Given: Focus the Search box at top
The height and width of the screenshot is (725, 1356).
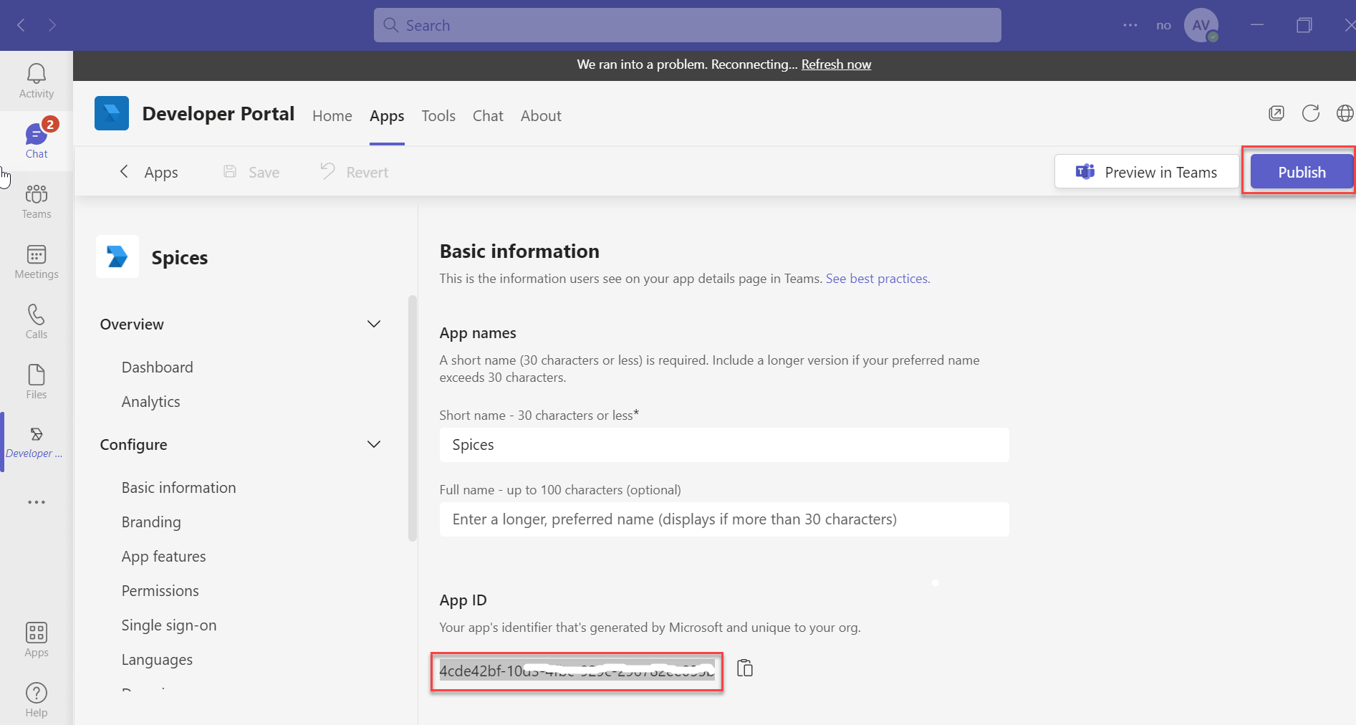Looking at the screenshot, I should [688, 25].
